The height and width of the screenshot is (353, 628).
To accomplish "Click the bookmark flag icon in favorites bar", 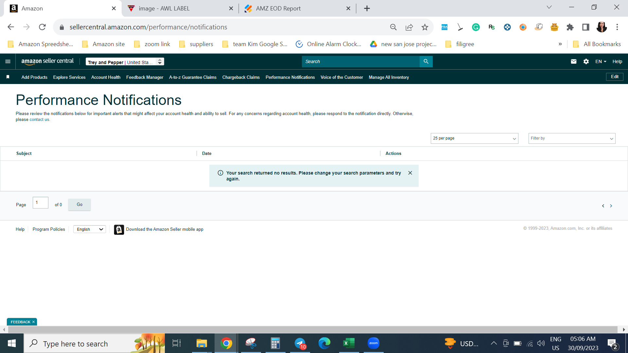I will [x=8, y=77].
